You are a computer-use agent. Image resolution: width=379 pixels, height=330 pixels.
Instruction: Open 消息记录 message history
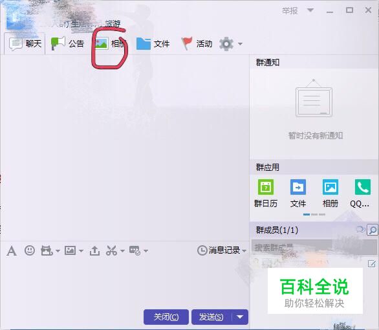[x=219, y=250]
